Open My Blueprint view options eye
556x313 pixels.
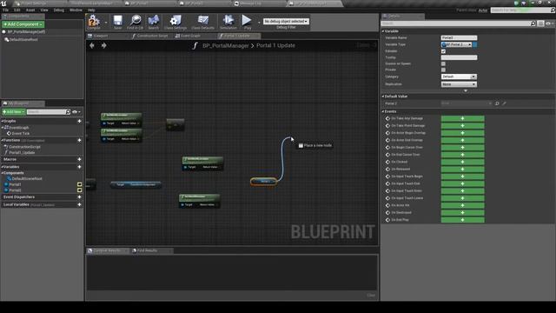pos(76,112)
